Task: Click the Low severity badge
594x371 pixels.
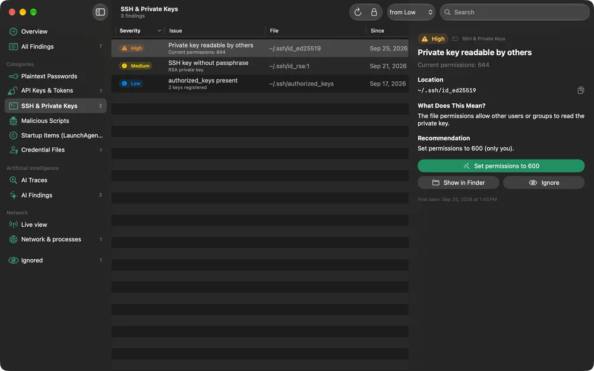Action: pos(131,84)
